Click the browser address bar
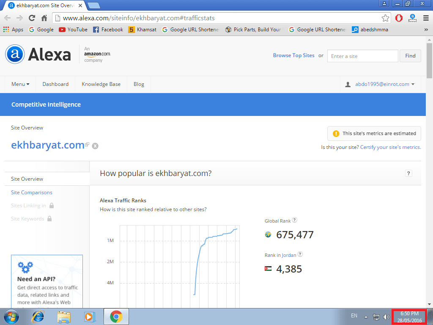The width and height of the screenshot is (433, 325). coord(218,18)
